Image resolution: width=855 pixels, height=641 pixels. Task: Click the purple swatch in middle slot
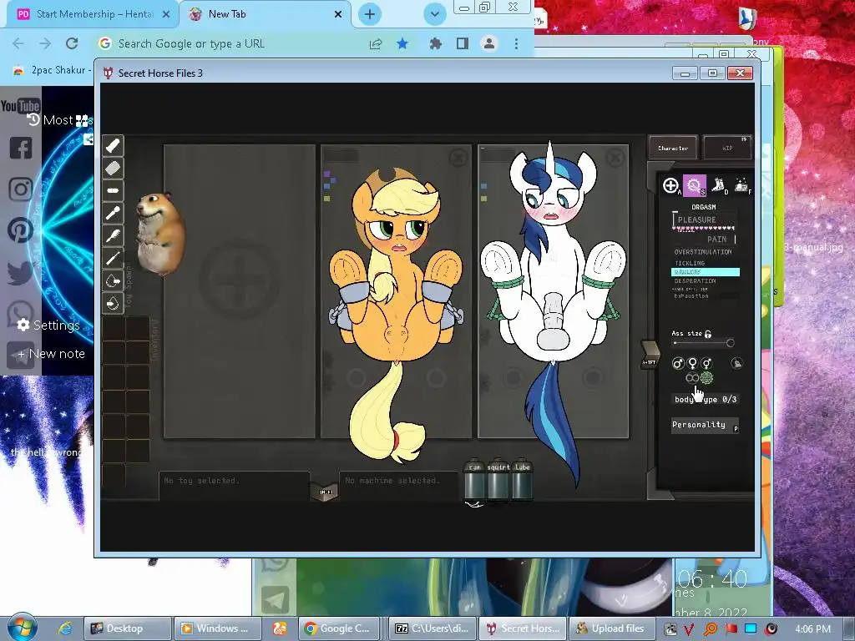point(326,174)
